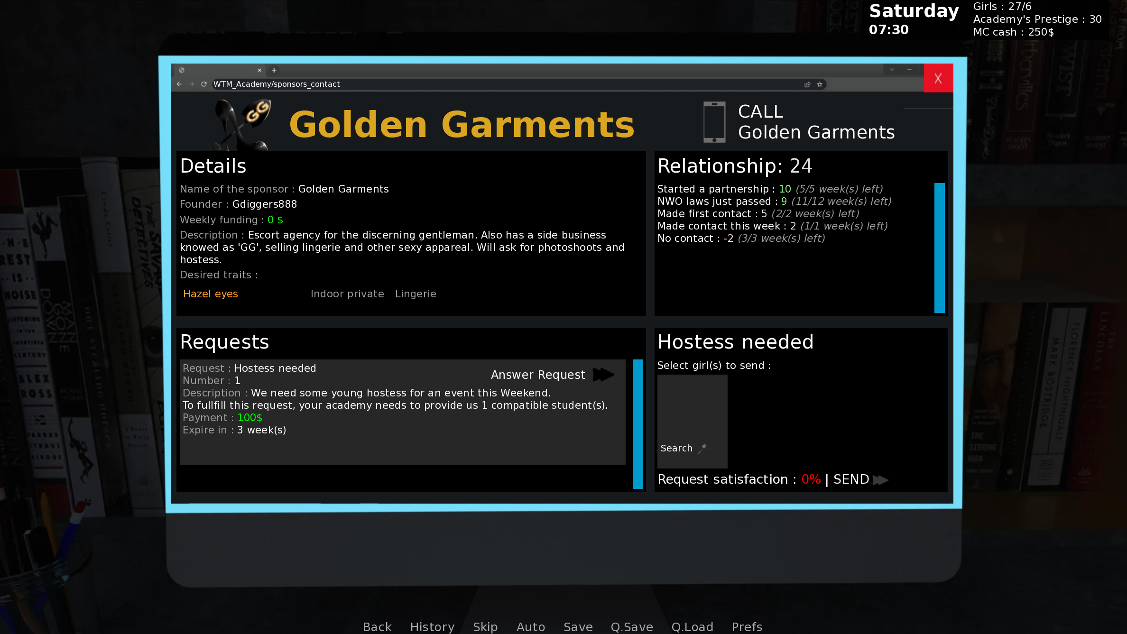
Task: Open the Back menu item
Action: (x=377, y=627)
